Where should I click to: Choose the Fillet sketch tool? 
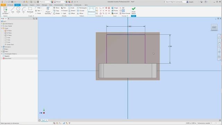pos(38,8)
